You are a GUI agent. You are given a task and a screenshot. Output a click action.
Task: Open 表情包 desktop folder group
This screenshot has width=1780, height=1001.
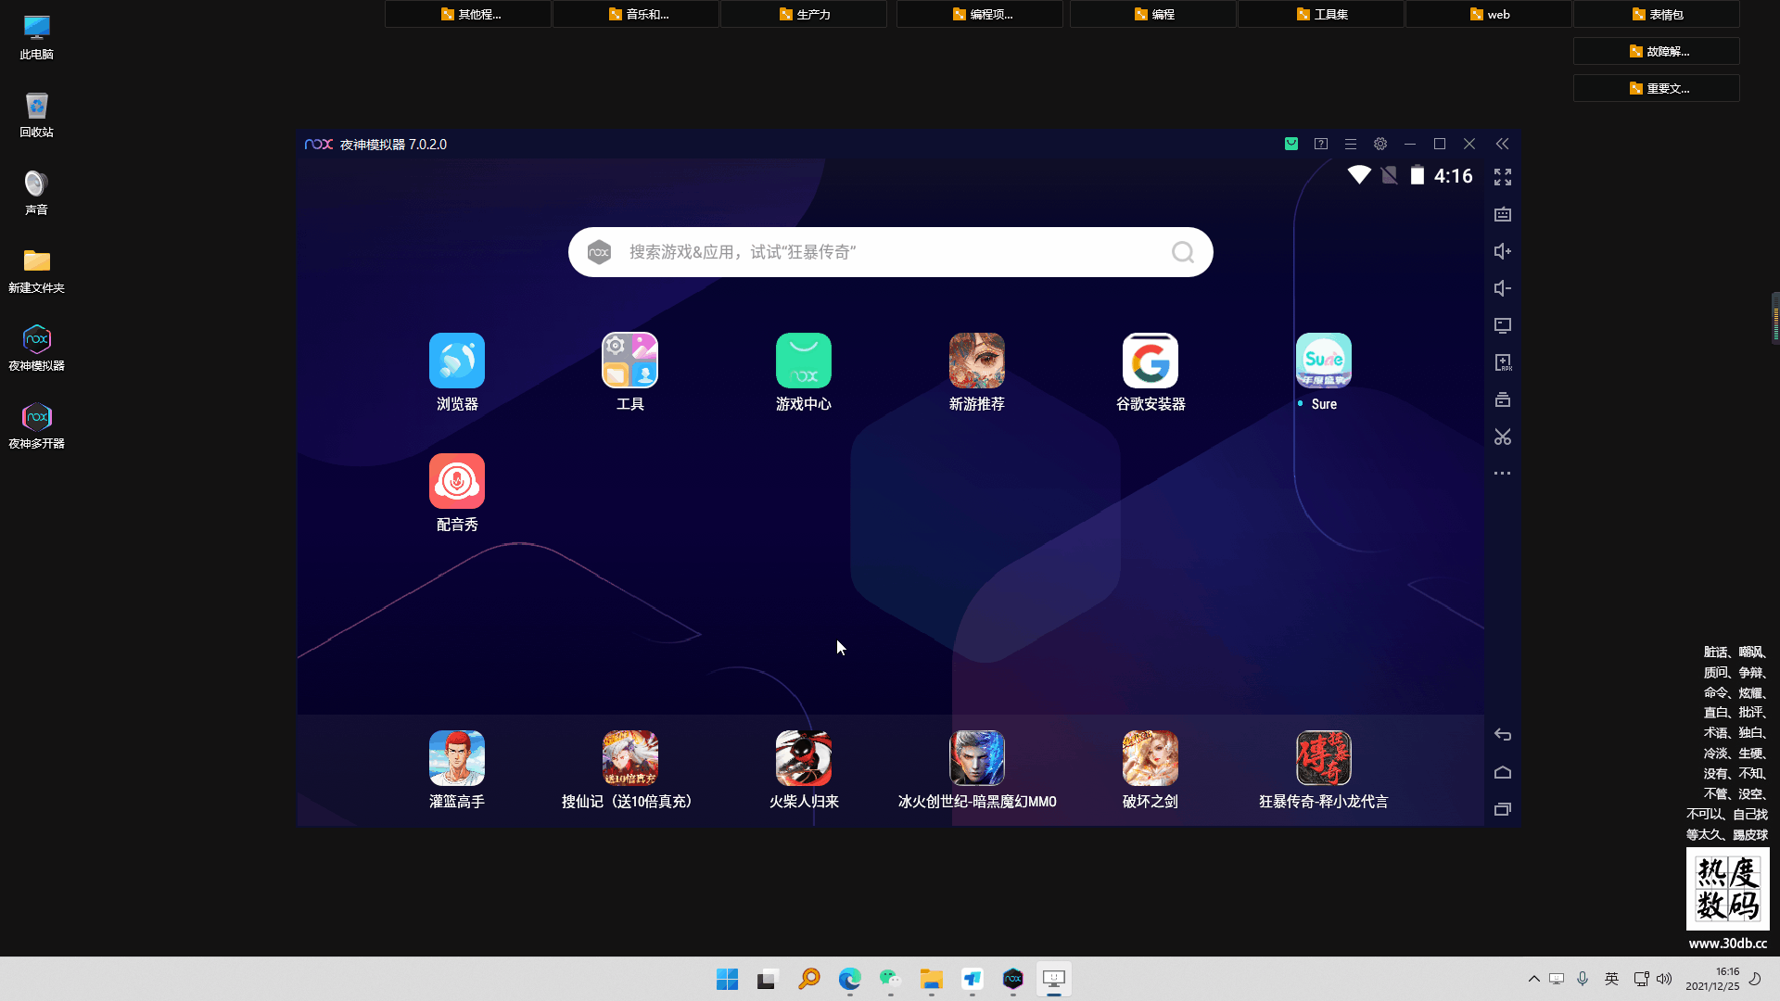coord(1657,14)
